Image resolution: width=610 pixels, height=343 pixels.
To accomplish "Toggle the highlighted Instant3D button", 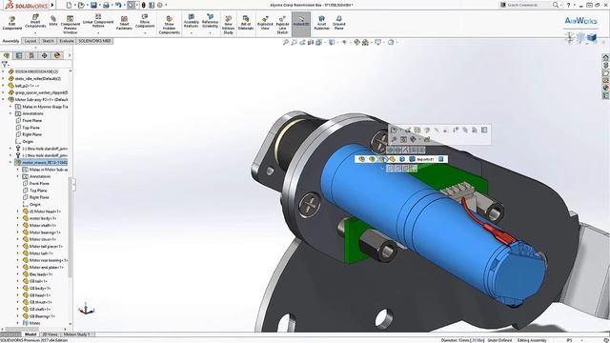I will coord(301,23).
